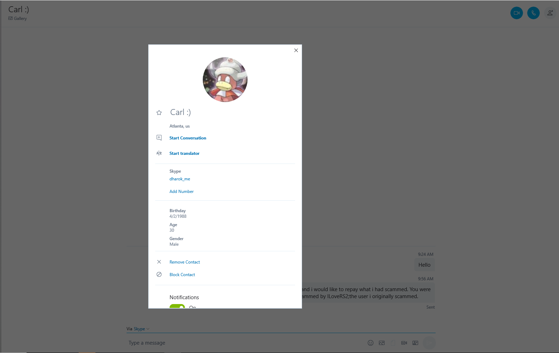Click the Start Conversation chat icon

[x=159, y=138]
